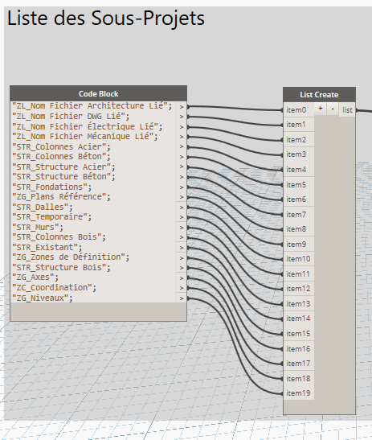Click item12 input port
The image size is (372, 440).
299,289
